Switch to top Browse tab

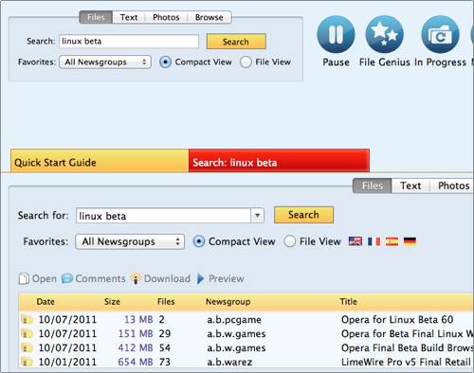click(x=210, y=17)
